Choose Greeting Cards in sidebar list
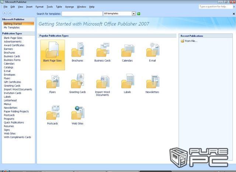 pyautogui.click(x=12, y=86)
